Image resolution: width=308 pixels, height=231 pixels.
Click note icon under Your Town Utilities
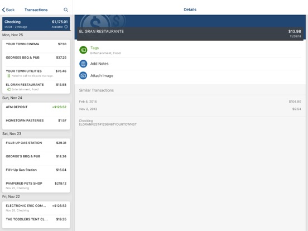pos(9,76)
